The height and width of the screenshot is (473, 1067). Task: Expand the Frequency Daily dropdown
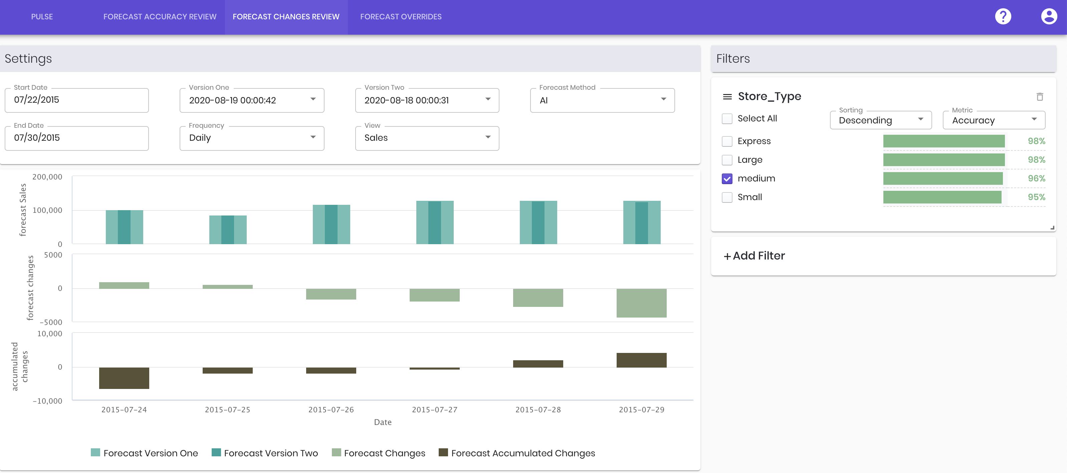[252, 138]
